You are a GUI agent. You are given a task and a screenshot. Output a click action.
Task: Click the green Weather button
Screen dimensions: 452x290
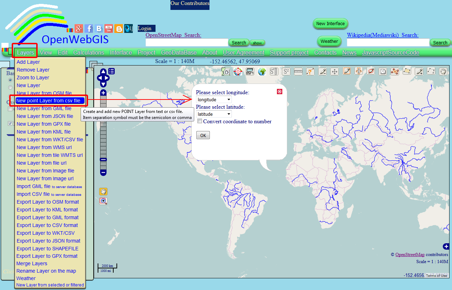pos(329,41)
